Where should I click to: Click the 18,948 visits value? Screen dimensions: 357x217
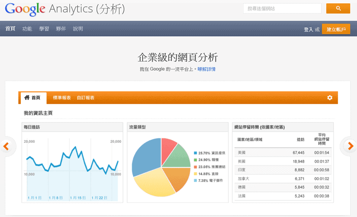pos(299,161)
